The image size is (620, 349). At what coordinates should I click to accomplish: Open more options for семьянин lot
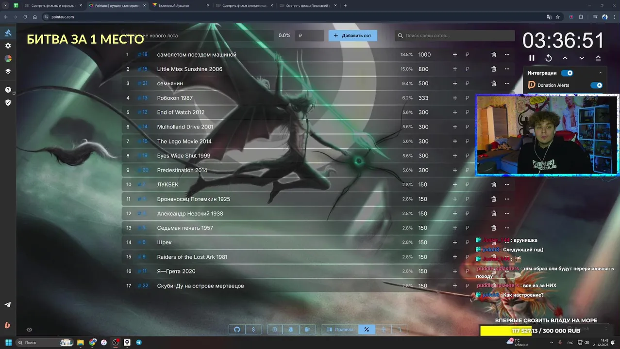pos(507,83)
